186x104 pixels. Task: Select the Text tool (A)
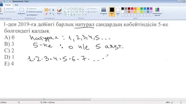tap(53, 10)
